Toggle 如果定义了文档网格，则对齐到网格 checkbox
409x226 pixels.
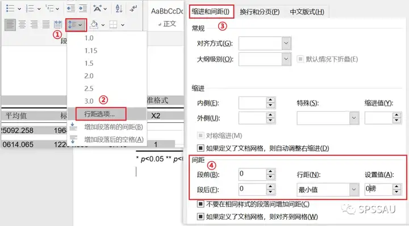pyautogui.click(x=201, y=216)
